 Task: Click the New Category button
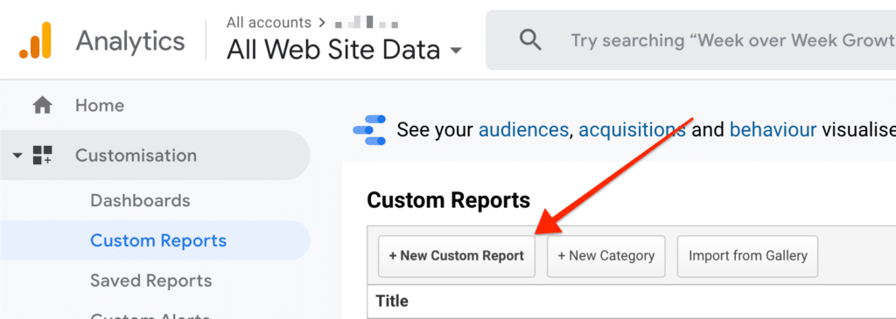[606, 256]
